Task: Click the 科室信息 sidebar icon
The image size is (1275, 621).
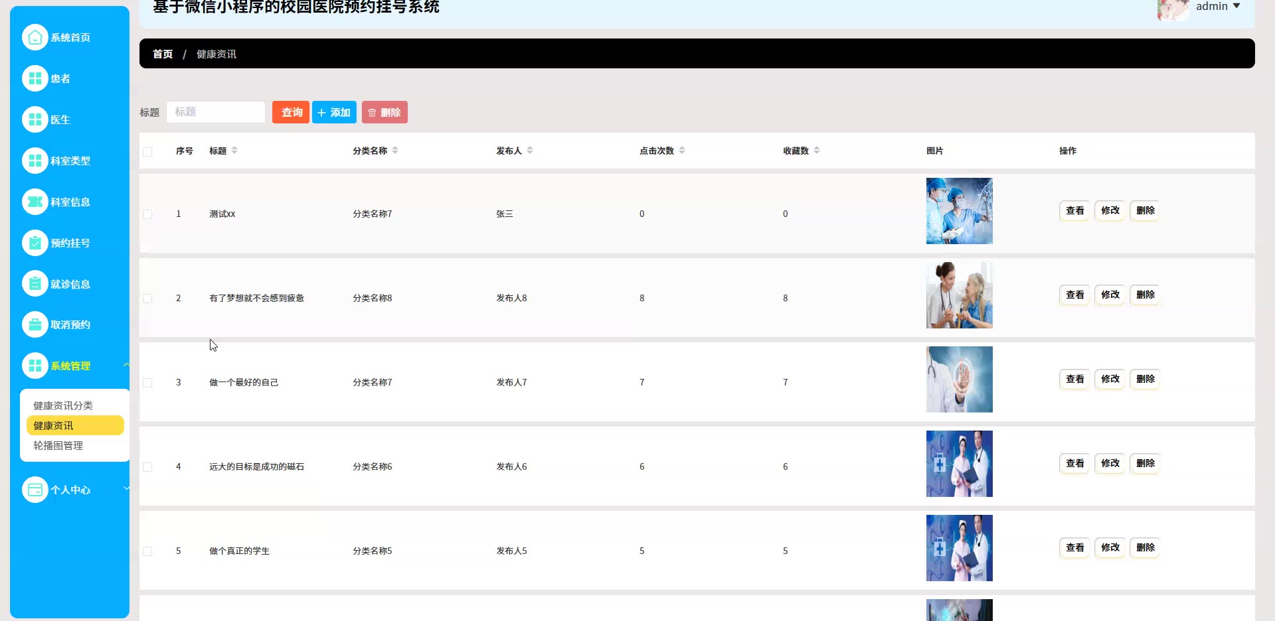Action: 35,202
